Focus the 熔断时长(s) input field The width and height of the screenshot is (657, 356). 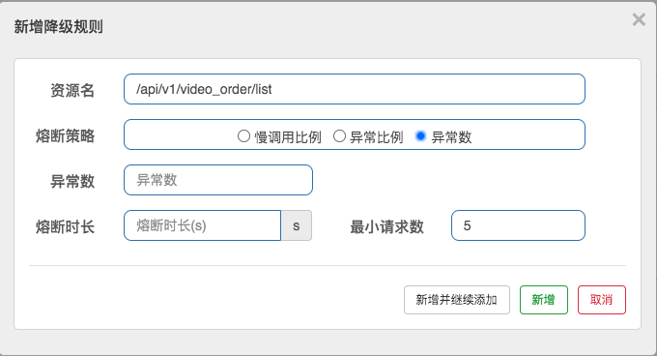coord(202,225)
